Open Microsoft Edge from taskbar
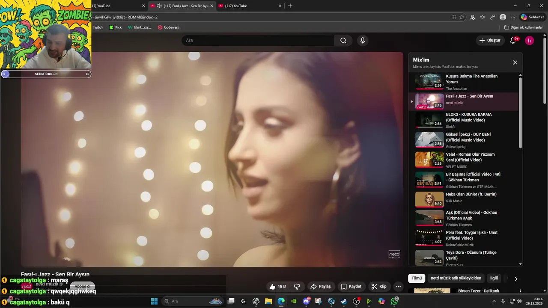The image size is (548, 308). click(281, 301)
